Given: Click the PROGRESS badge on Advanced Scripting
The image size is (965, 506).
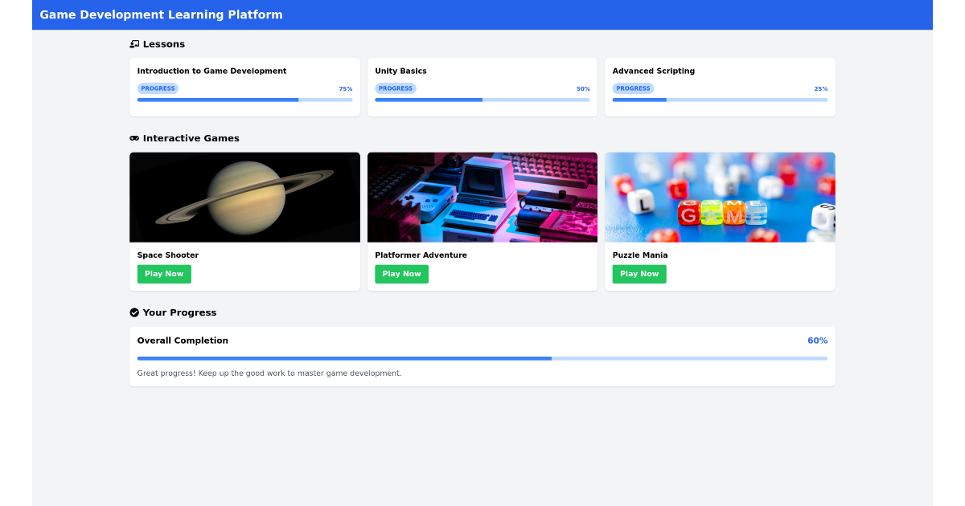Looking at the screenshot, I should (633, 88).
